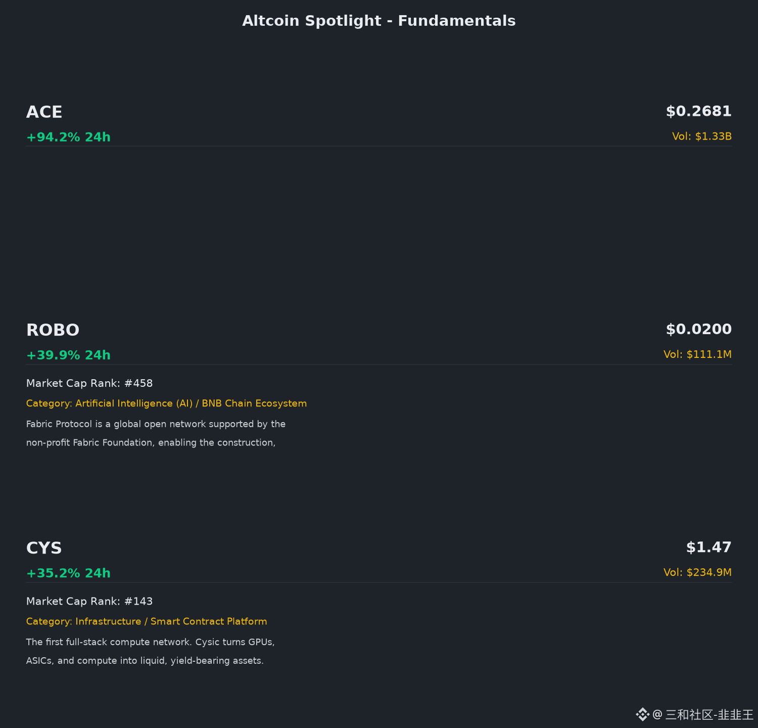Click CYS Market Cap Rank #143
This screenshot has width=758, height=728.
point(89,601)
